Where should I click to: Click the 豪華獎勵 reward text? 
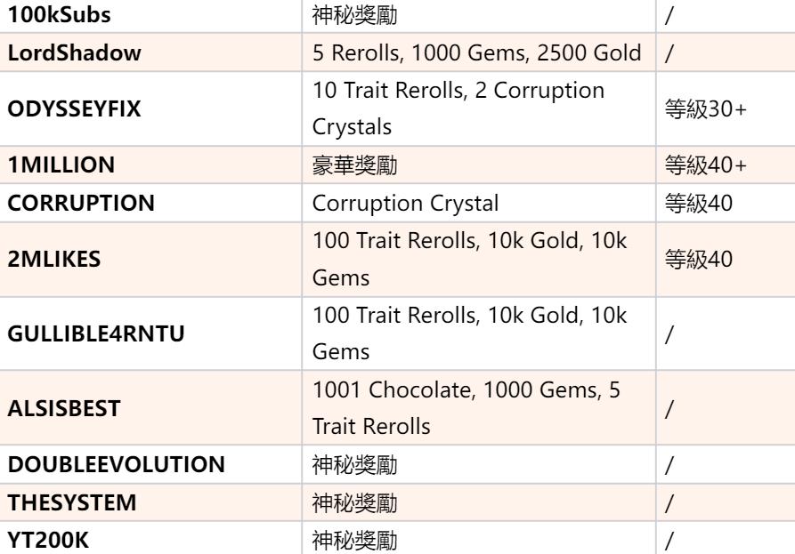pyautogui.click(x=354, y=165)
